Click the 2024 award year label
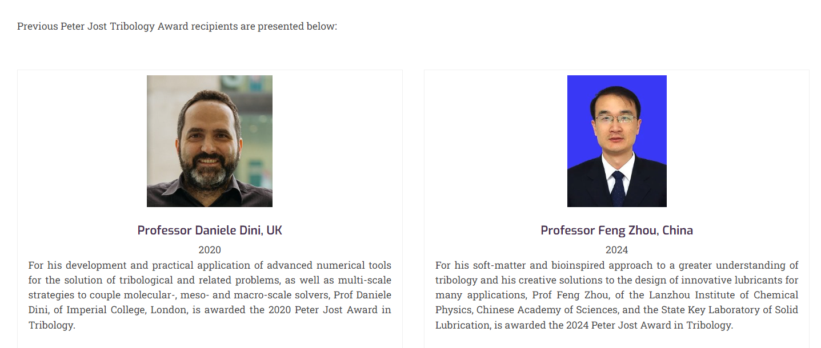 pyautogui.click(x=616, y=250)
